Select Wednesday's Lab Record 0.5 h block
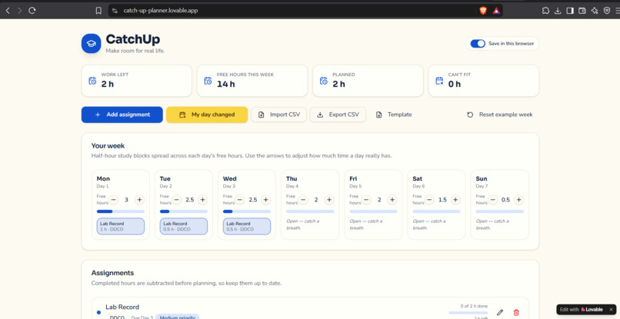The height and width of the screenshot is (319, 620). (x=247, y=226)
